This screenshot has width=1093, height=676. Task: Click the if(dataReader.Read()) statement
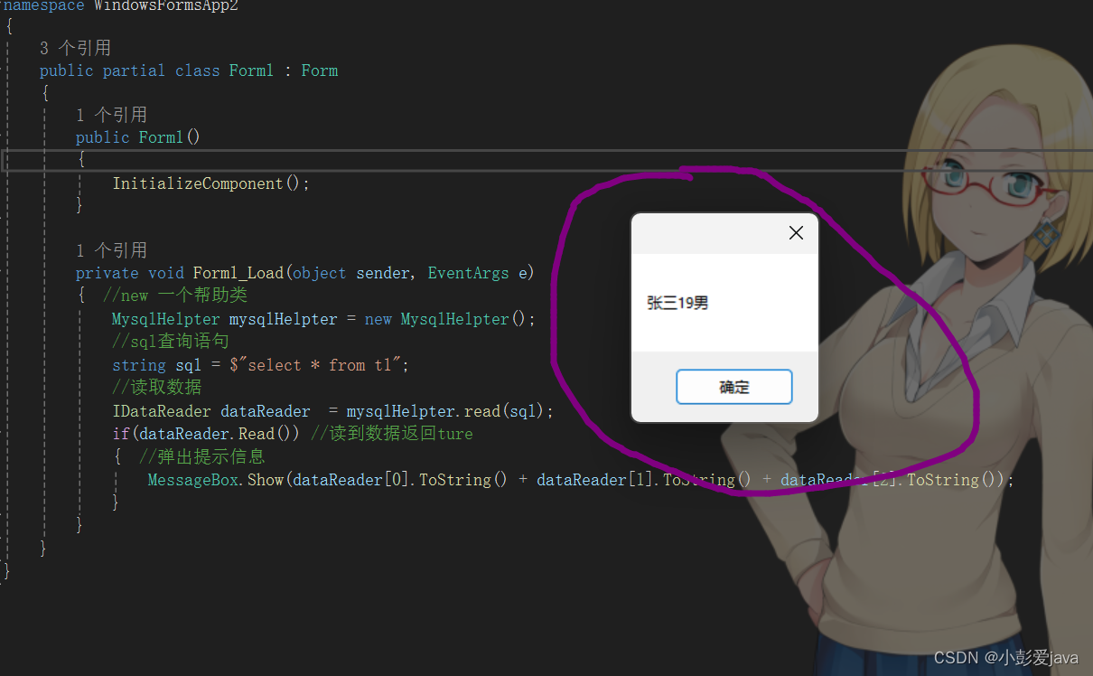click(x=206, y=434)
